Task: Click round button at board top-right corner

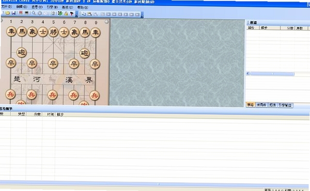Action: [106, 22]
